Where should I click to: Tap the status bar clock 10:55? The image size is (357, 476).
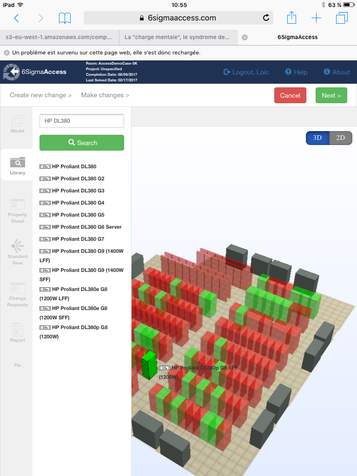click(x=179, y=5)
